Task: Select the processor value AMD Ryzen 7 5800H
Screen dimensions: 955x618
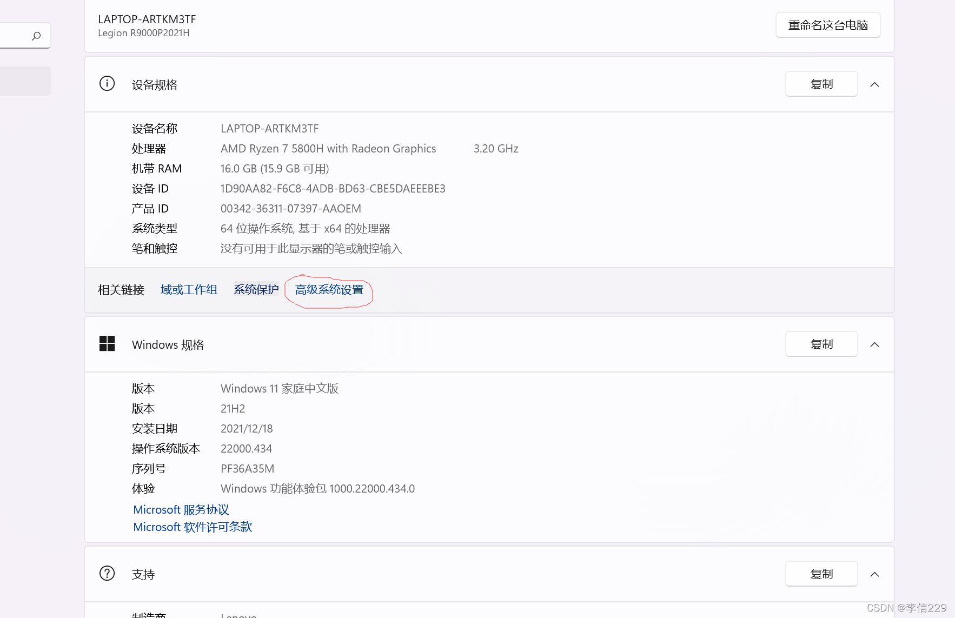Action: pos(328,149)
